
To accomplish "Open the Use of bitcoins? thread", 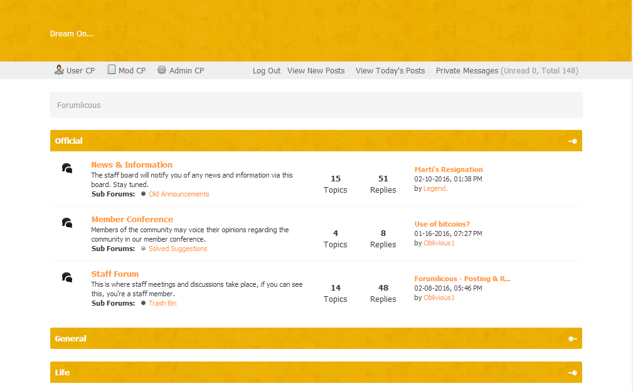I will point(442,224).
